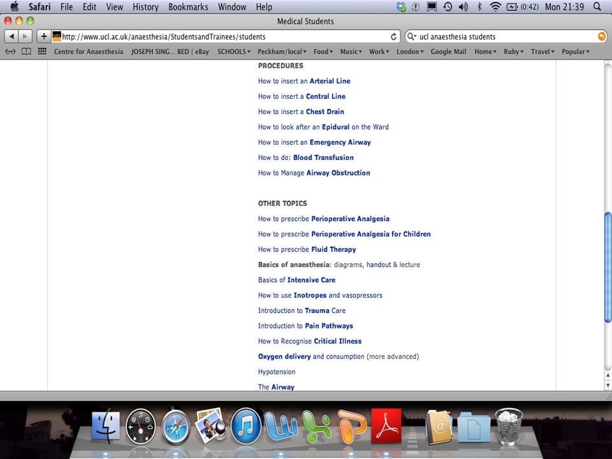
Task: Open How to insert a Chest Drain
Action: coord(301,112)
